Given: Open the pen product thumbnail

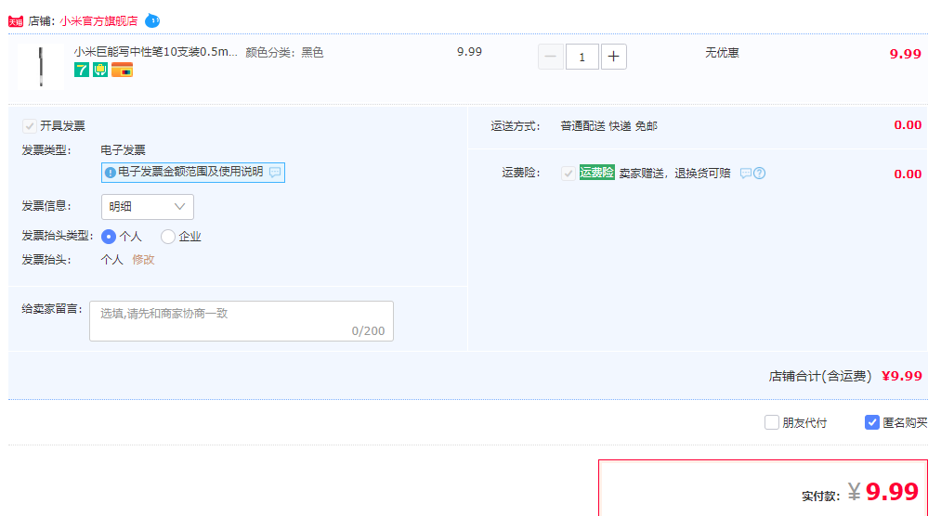Looking at the screenshot, I should pyautogui.click(x=41, y=67).
